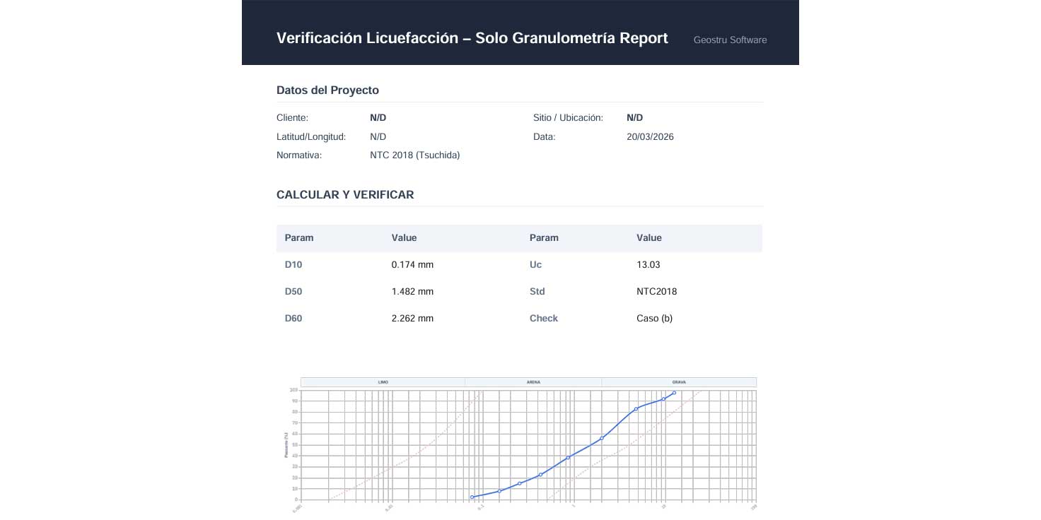Click the 'Pasante (%)' vertical axis label
The height and width of the screenshot is (520, 1041).
pos(286,445)
